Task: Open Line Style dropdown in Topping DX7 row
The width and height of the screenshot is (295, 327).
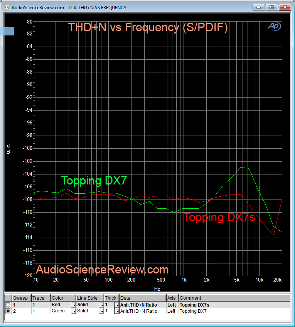Action: [x=101, y=311]
